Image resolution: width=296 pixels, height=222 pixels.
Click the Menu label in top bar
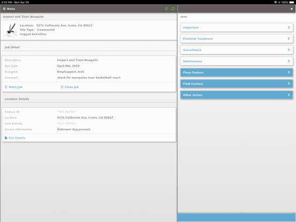click(11, 9)
